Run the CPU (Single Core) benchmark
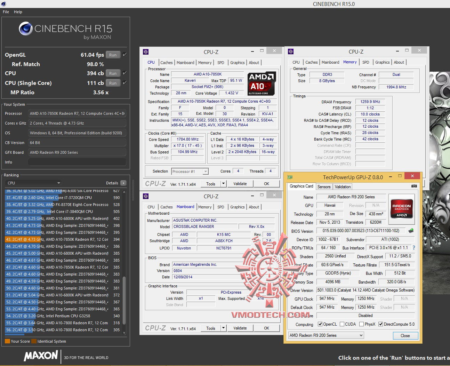The width and height of the screenshot is (450, 366). (x=113, y=83)
